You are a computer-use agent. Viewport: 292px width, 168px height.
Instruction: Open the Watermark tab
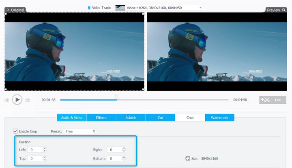click(219, 118)
